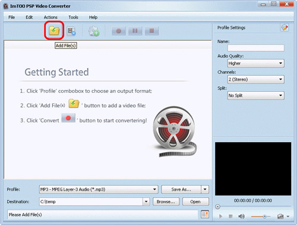Adjust the volume slider knob
Screen dimensions: 297x225
click(x=264, y=217)
